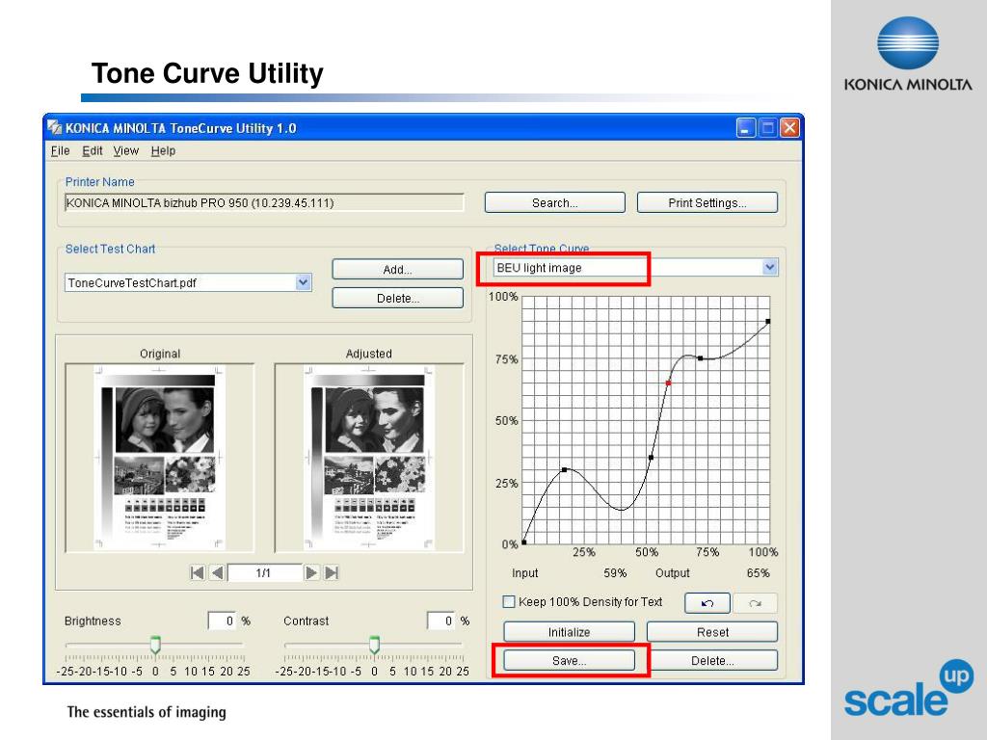Go to first page of test chart

point(197,572)
